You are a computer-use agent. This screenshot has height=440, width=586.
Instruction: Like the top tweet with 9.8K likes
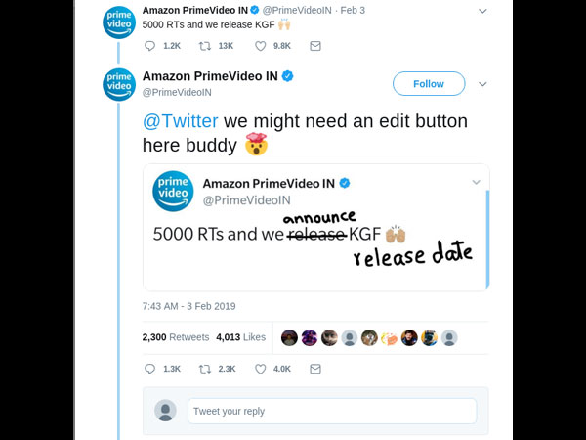point(260,46)
